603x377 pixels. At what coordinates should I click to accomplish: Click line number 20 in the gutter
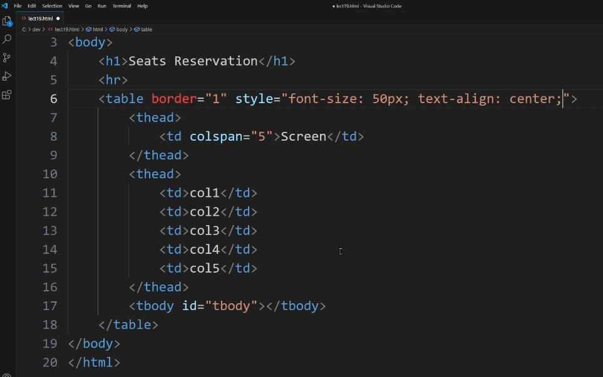click(x=49, y=362)
